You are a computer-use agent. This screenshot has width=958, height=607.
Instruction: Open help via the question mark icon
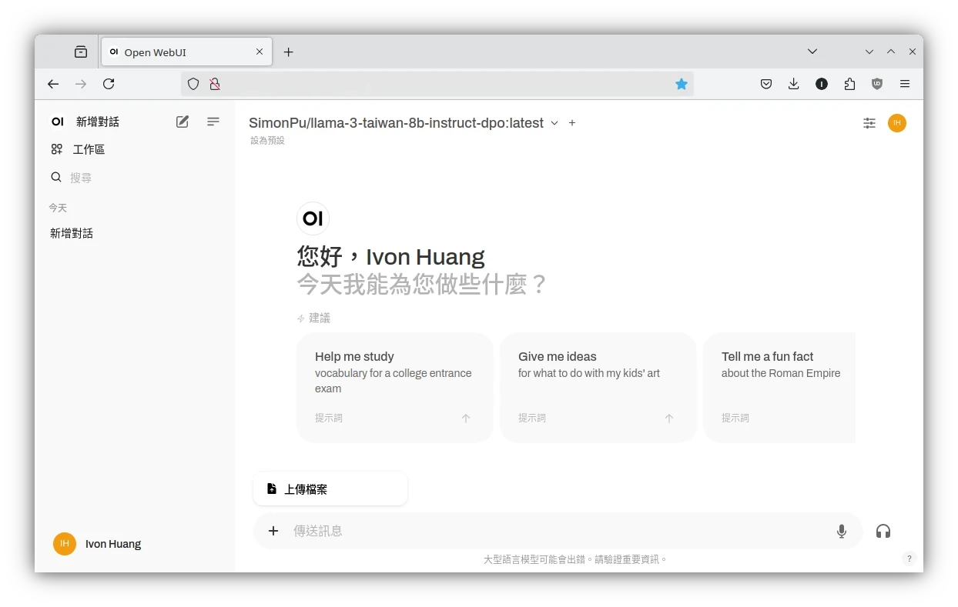click(909, 559)
